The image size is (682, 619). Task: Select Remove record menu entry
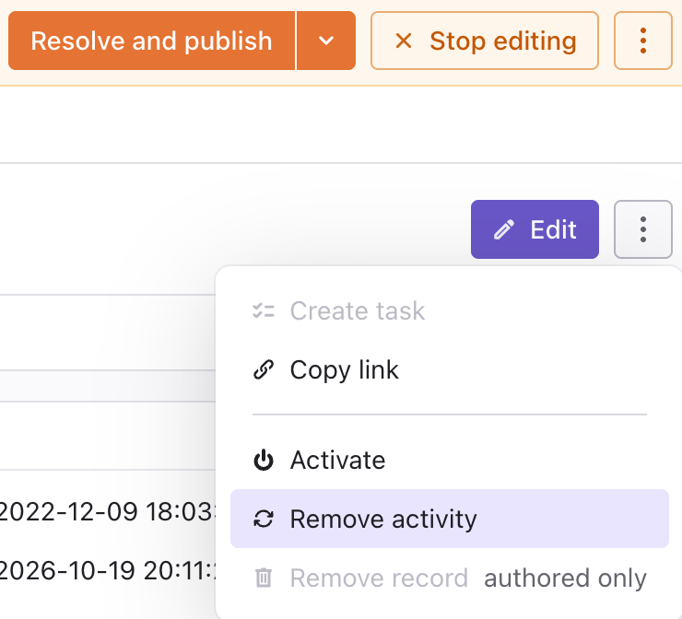pyautogui.click(x=450, y=578)
